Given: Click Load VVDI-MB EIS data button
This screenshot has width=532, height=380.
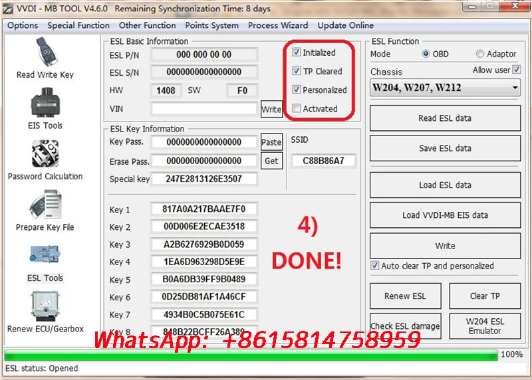Looking at the screenshot, I should click(445, 215).
